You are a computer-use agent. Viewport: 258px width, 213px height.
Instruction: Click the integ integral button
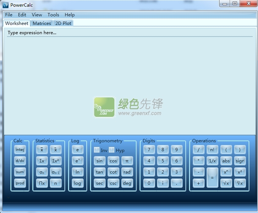pyautogui.click(x=20, y=149)
